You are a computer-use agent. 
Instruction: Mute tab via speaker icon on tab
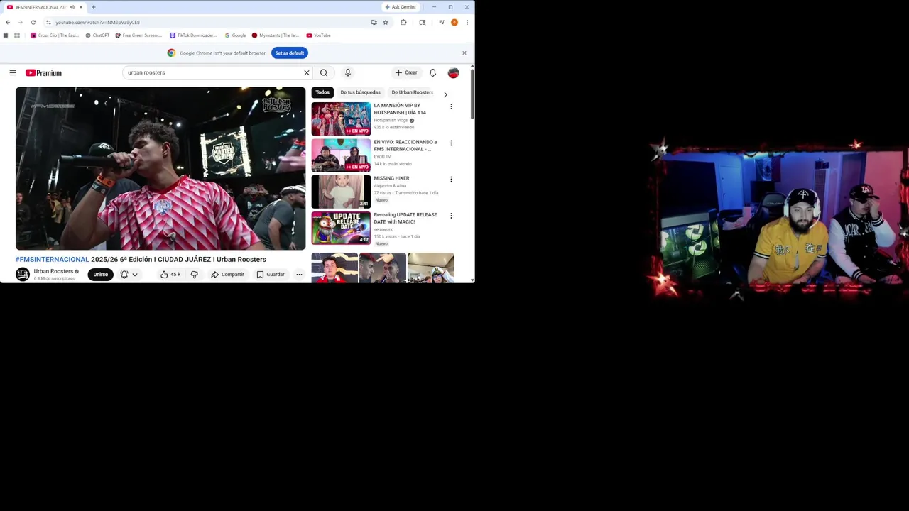[x=72, y=7]
